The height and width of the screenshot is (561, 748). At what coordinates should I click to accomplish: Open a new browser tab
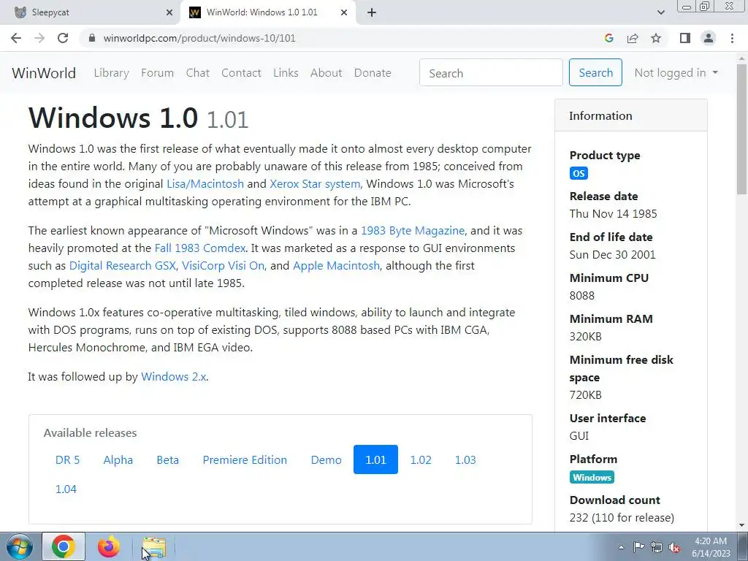[372, 13]
